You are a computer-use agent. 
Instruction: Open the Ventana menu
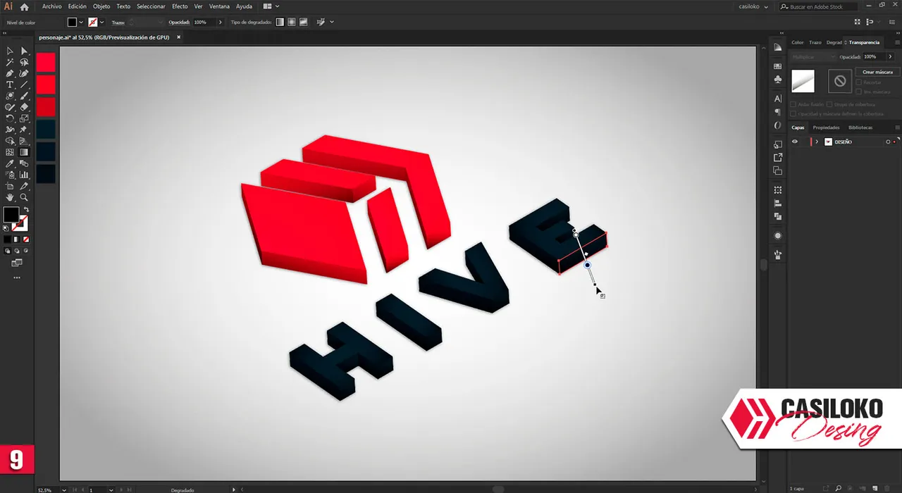pyautogui.click(x=219, y=6)
